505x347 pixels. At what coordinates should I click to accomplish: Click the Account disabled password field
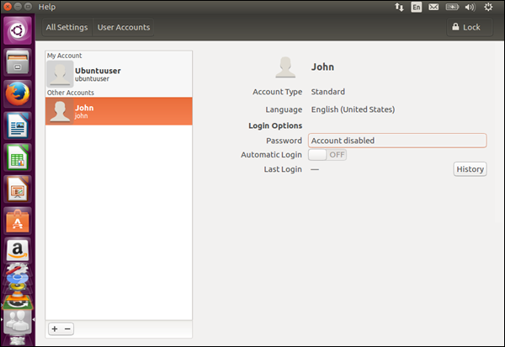pos(396,141)
